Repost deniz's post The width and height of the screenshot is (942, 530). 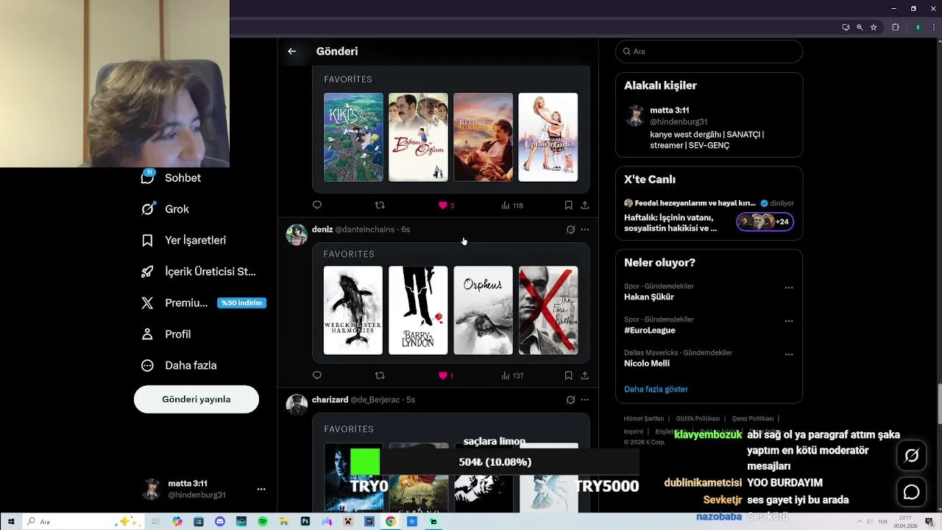click(x=380, y=375)
